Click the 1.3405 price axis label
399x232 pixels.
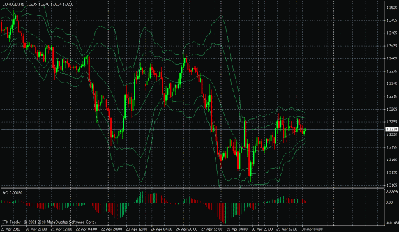391,58
